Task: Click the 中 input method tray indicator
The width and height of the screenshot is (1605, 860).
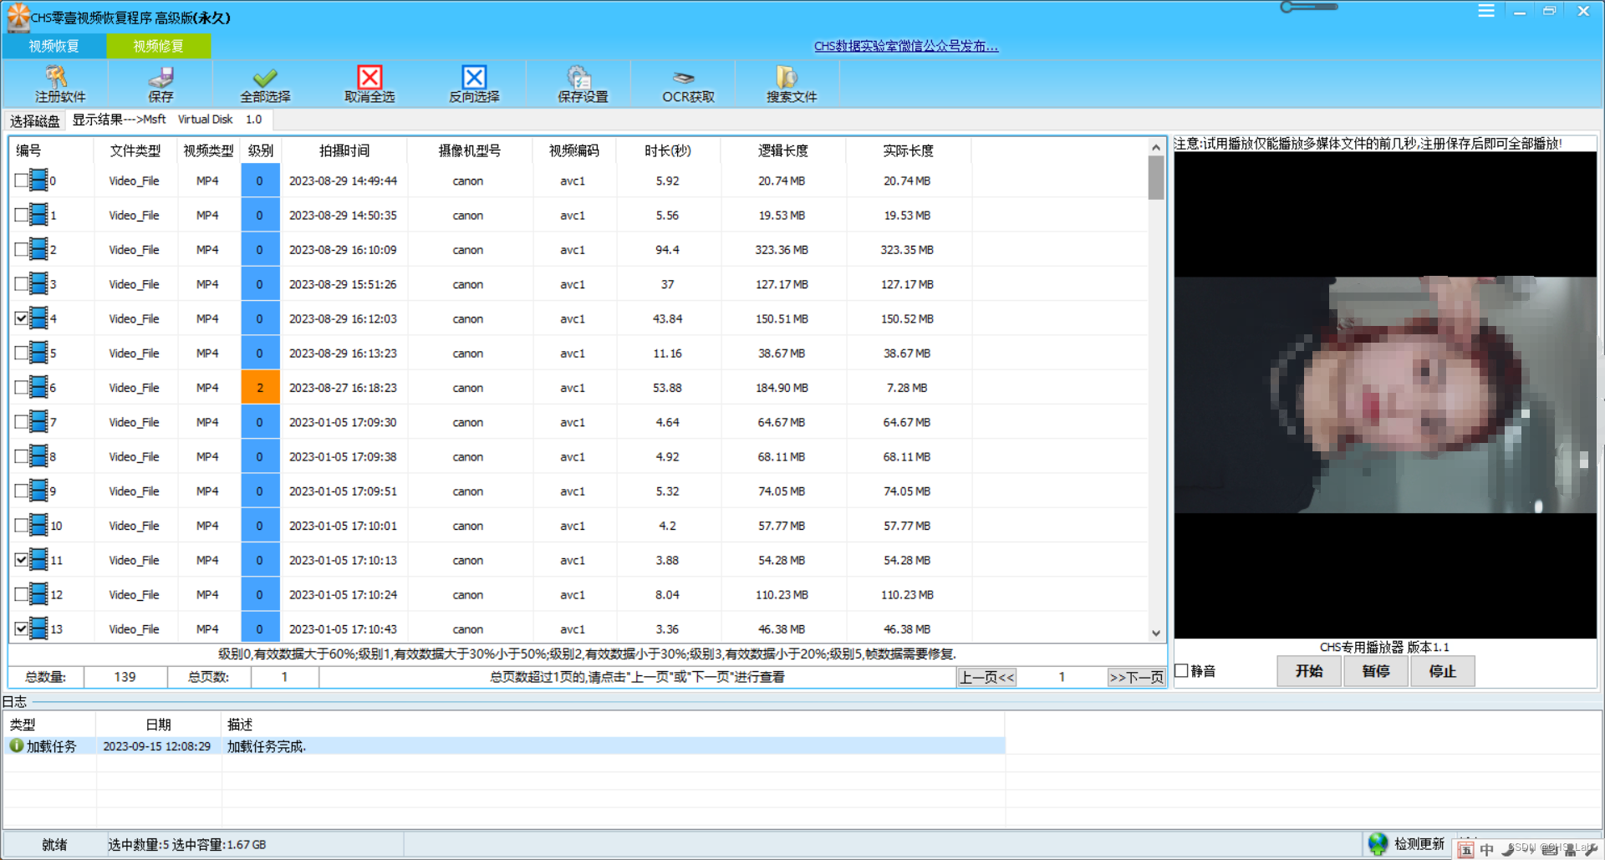Action: (1486, 848)
